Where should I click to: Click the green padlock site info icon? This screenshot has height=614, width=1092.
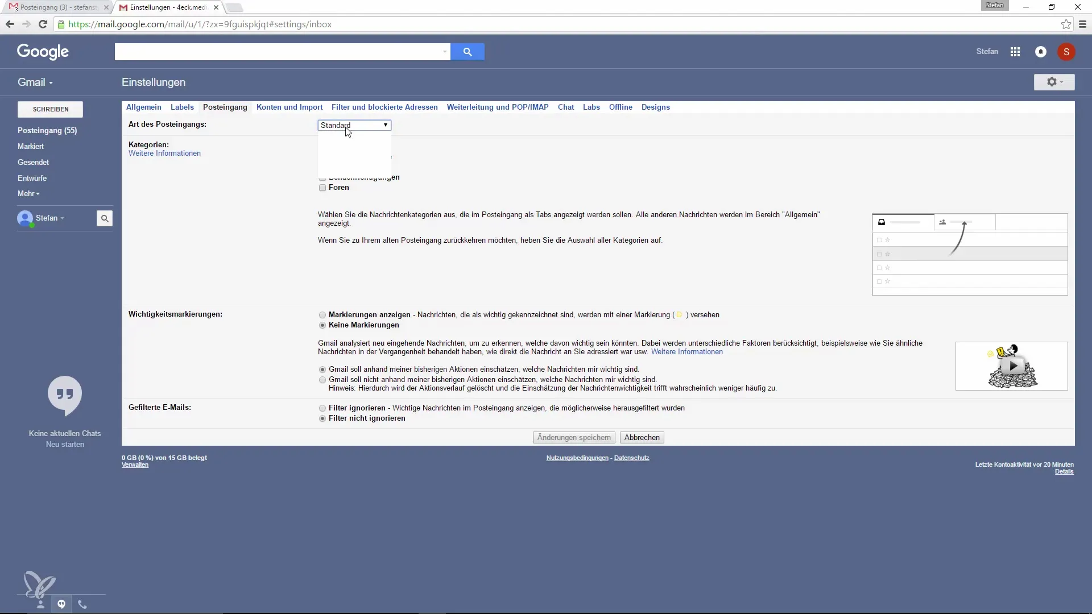click(61, 24)
